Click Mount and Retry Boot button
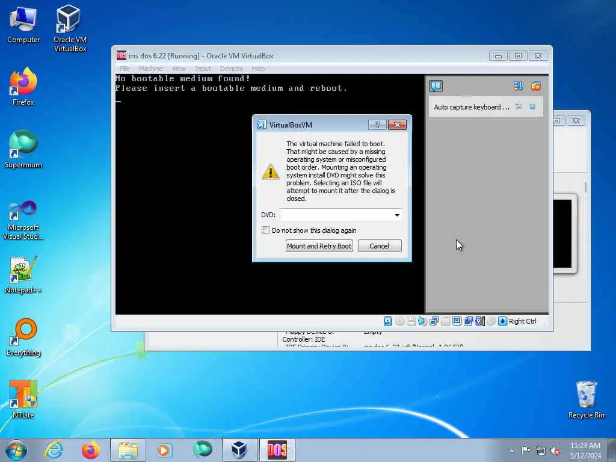This screenshot has width=616, height=462. [x=319, y=246]
